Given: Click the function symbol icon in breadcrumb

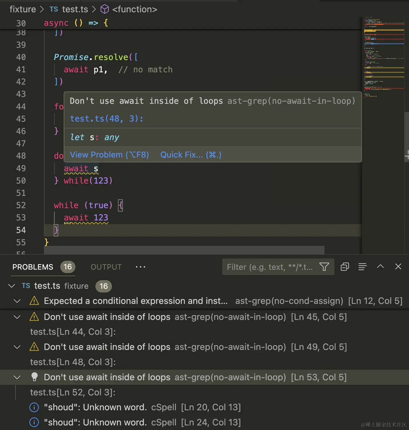Looking at the screenshot, I should (105, 9).
